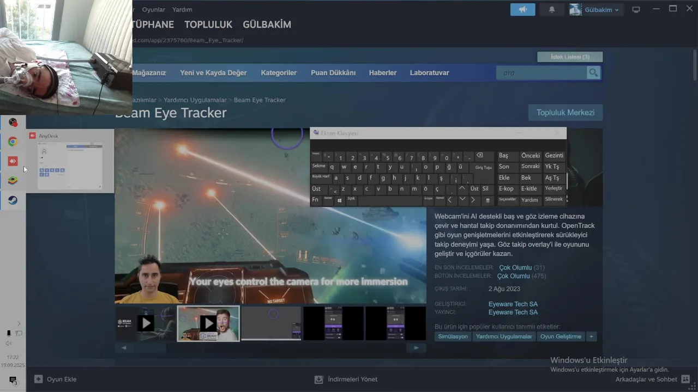Open the GÜLBAKİM profile tab
The width and height of the screenshot is (698, 392).
[x=267, y=24]
